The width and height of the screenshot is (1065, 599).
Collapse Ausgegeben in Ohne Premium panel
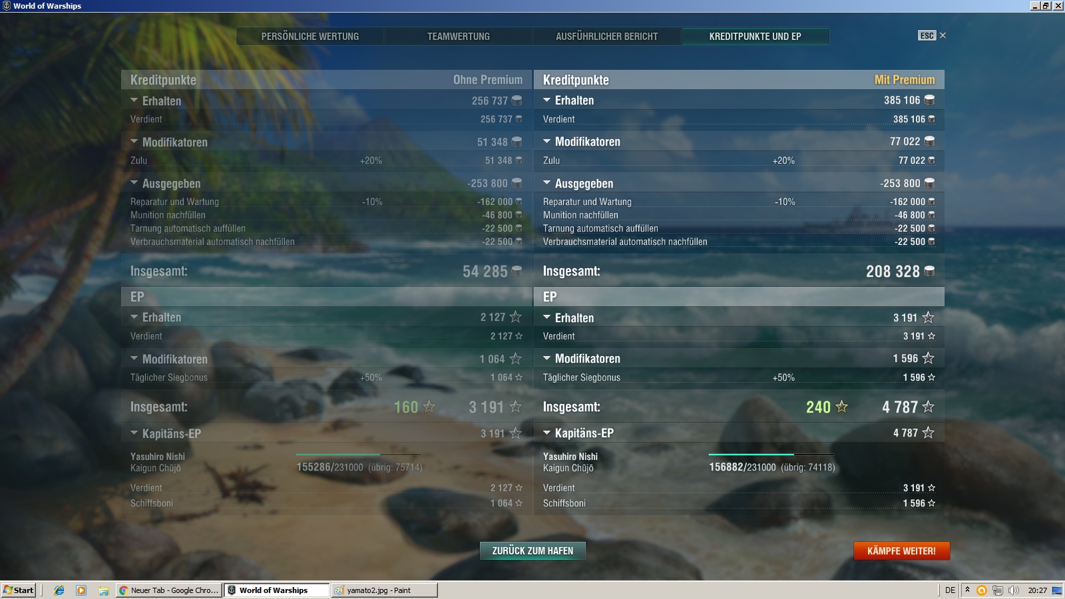(x=134, y=183)
